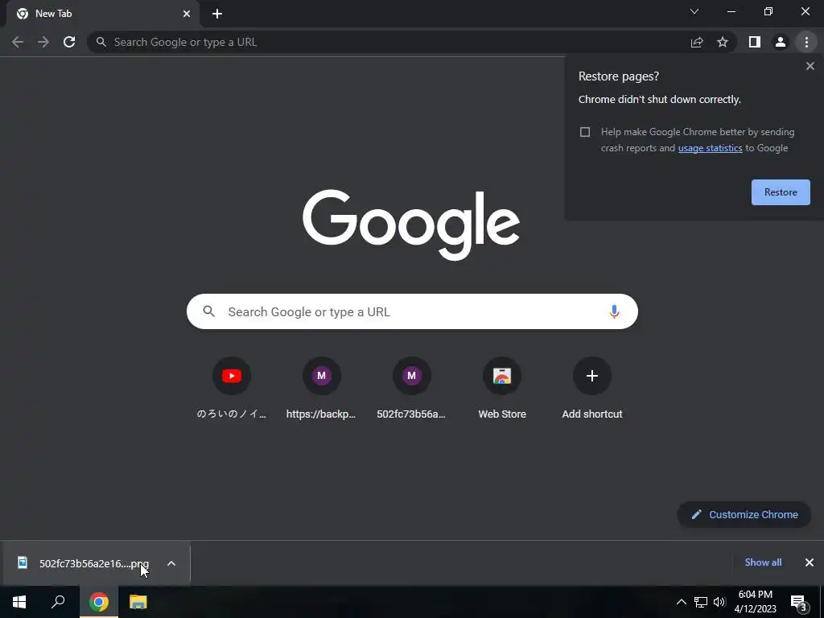Click the Google search box
This screenshot has width=824, height=618.
click(412, 311)
